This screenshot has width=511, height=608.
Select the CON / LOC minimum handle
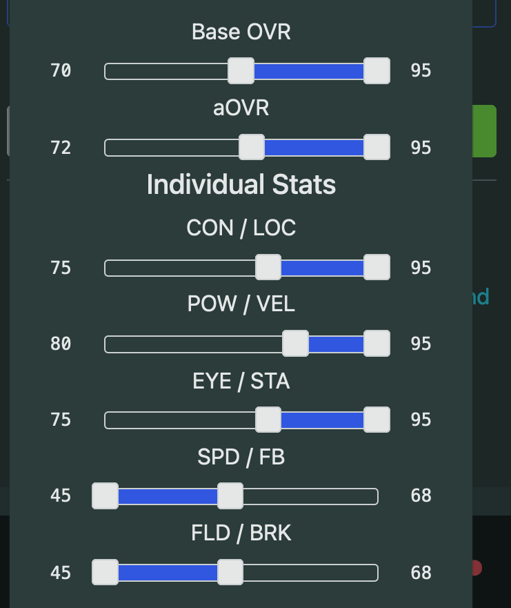click(x=268, y=267)
